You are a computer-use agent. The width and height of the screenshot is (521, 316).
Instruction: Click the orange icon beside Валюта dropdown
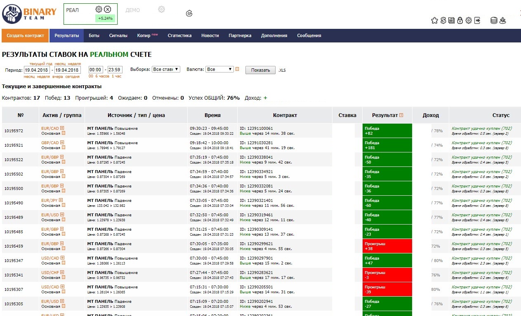237,69
